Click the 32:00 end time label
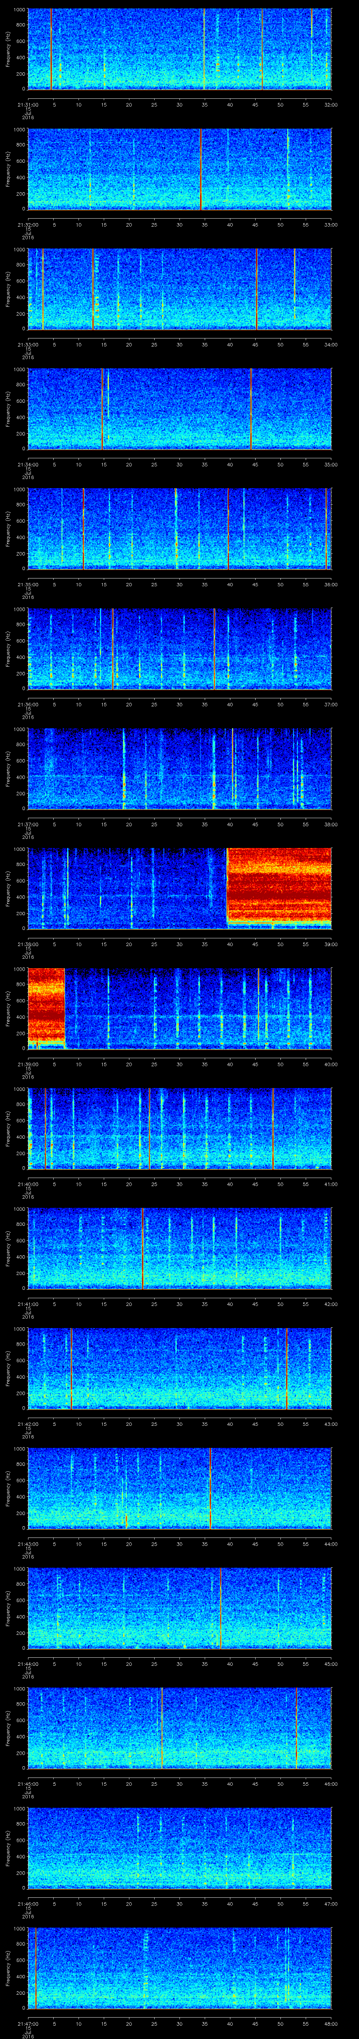Screen dimensions: 359x2039 [x=331, y=104]
